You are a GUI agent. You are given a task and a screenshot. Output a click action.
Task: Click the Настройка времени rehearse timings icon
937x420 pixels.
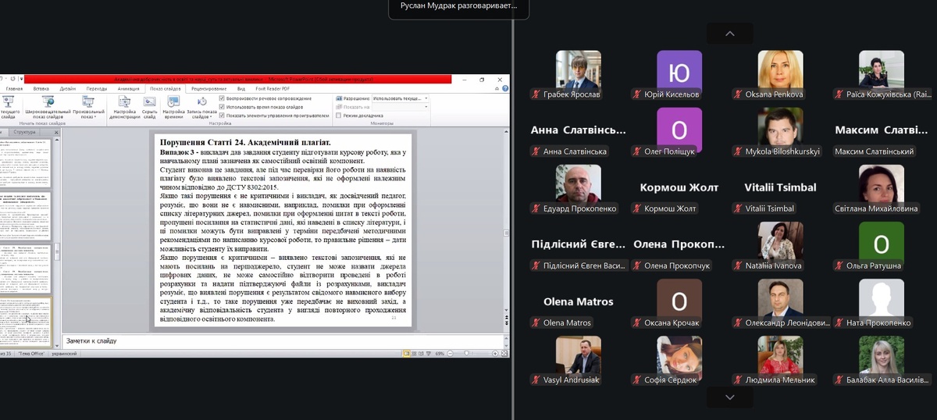(173, 109)
